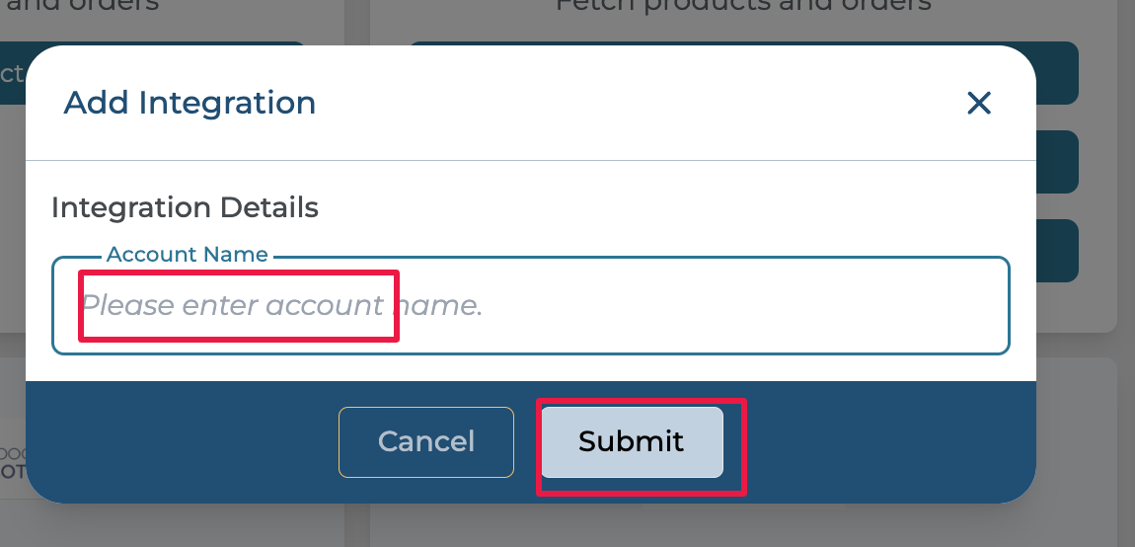Close the Add Integration dialog with X
Image resolution: width=1135 pixels, height=547 pixels.
(x=978, y=103)
